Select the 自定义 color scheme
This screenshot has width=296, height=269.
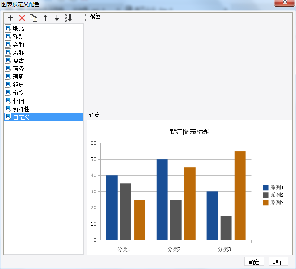click(44, 117)
